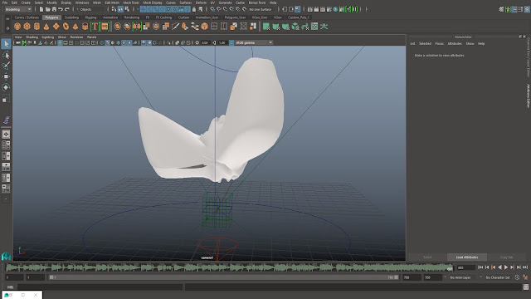Toggle the Attribute Editor sidebar icon
The height and width of the screenshot is (299, 531).
point(514,9)
